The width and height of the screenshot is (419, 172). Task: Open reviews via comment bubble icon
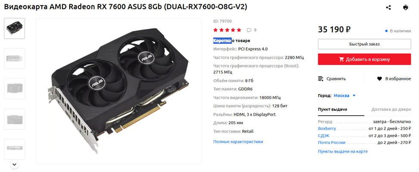(x=249, y=30)
